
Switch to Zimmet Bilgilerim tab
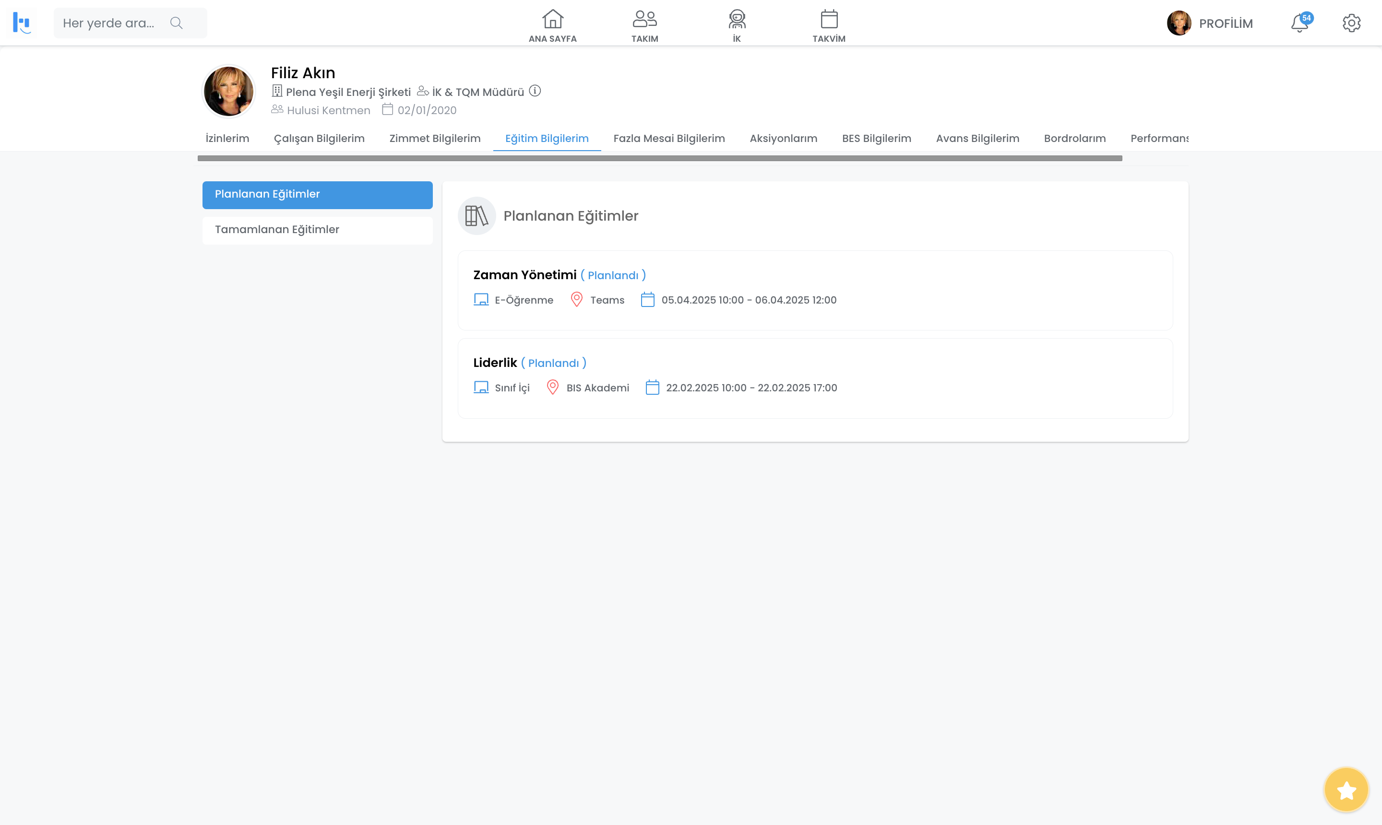(434, 139)
